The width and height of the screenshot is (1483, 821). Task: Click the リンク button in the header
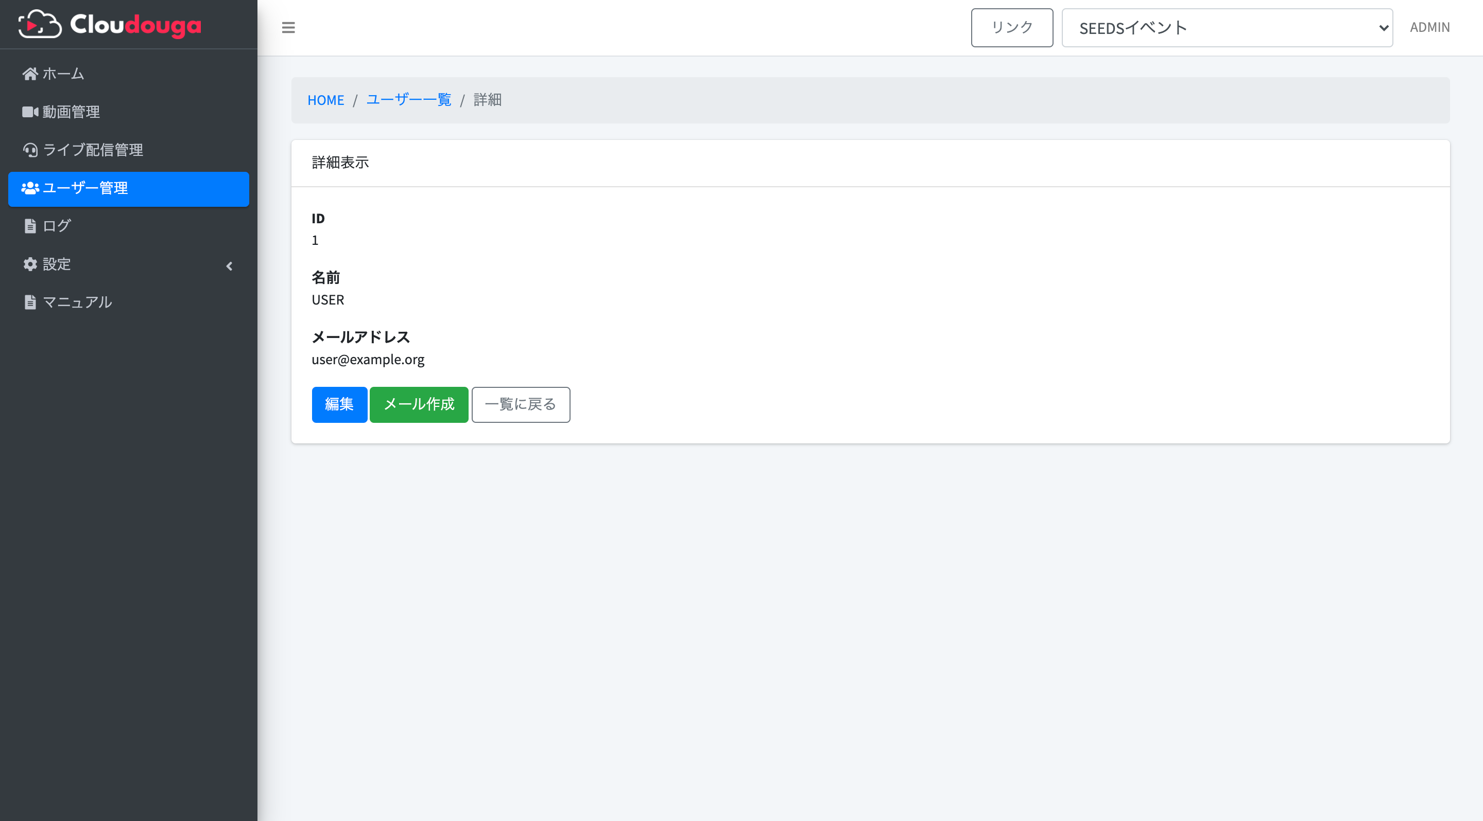1011,28
